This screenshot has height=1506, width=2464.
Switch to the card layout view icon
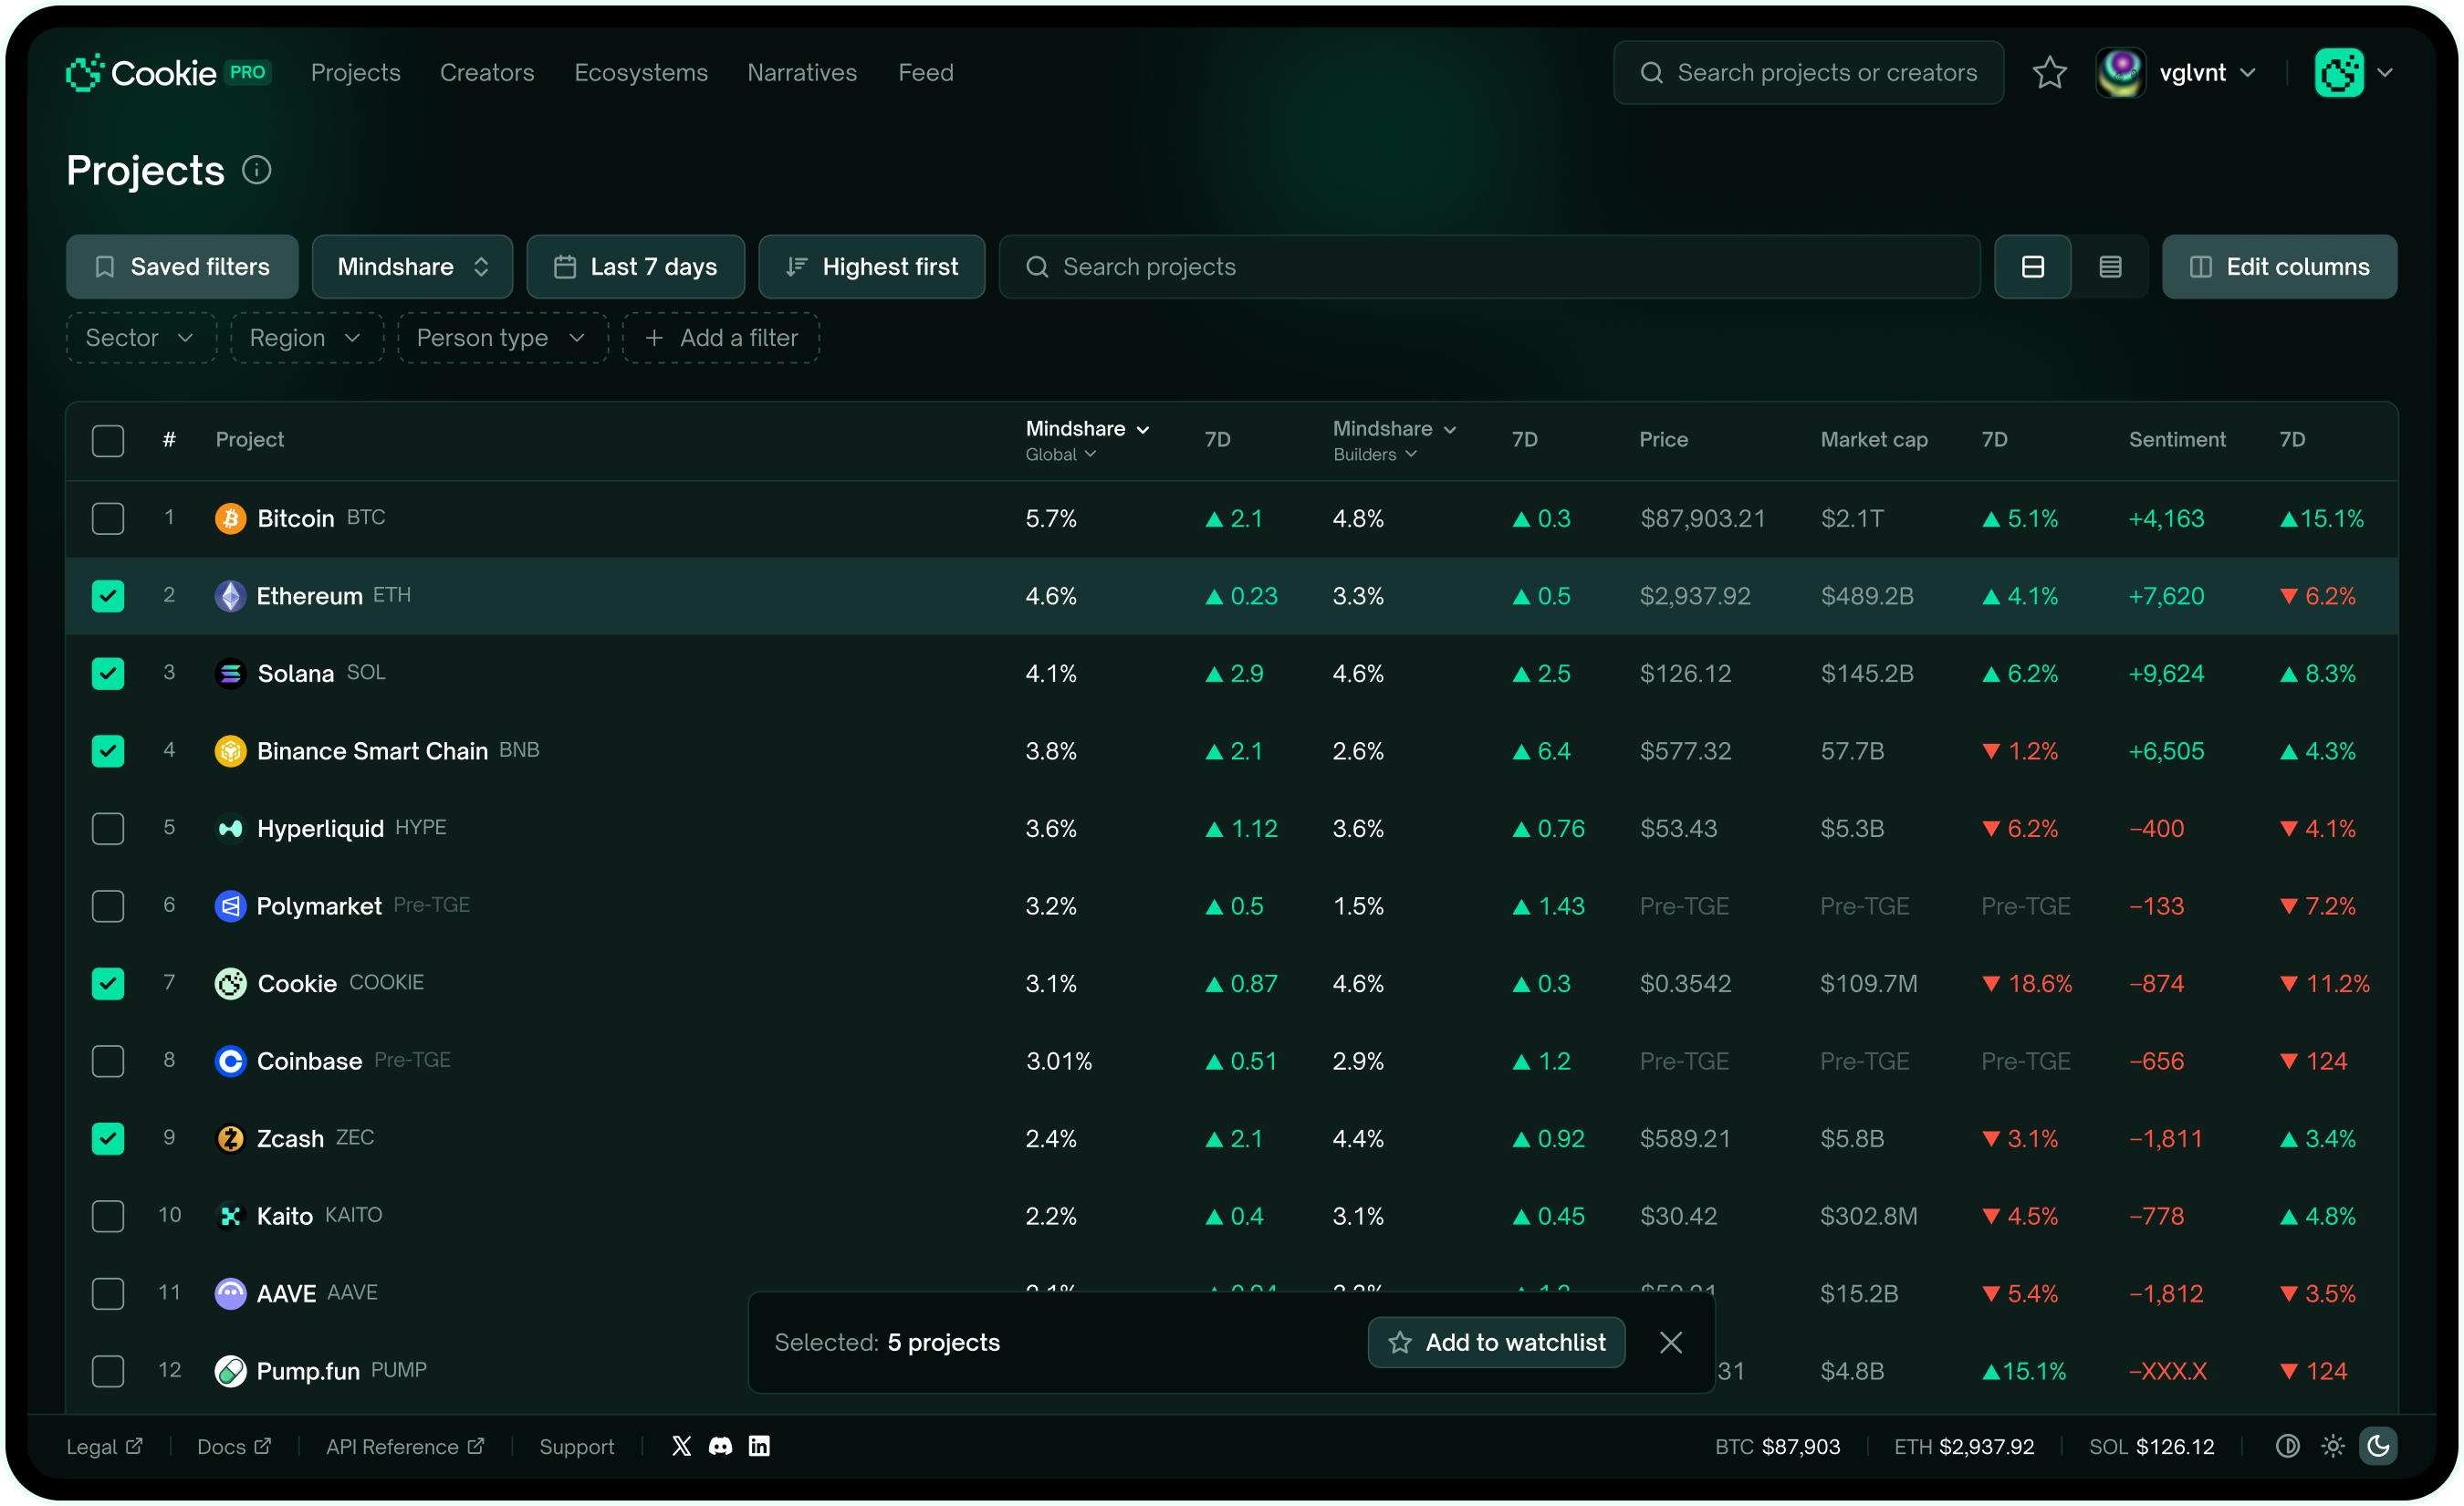(2032, 267)
